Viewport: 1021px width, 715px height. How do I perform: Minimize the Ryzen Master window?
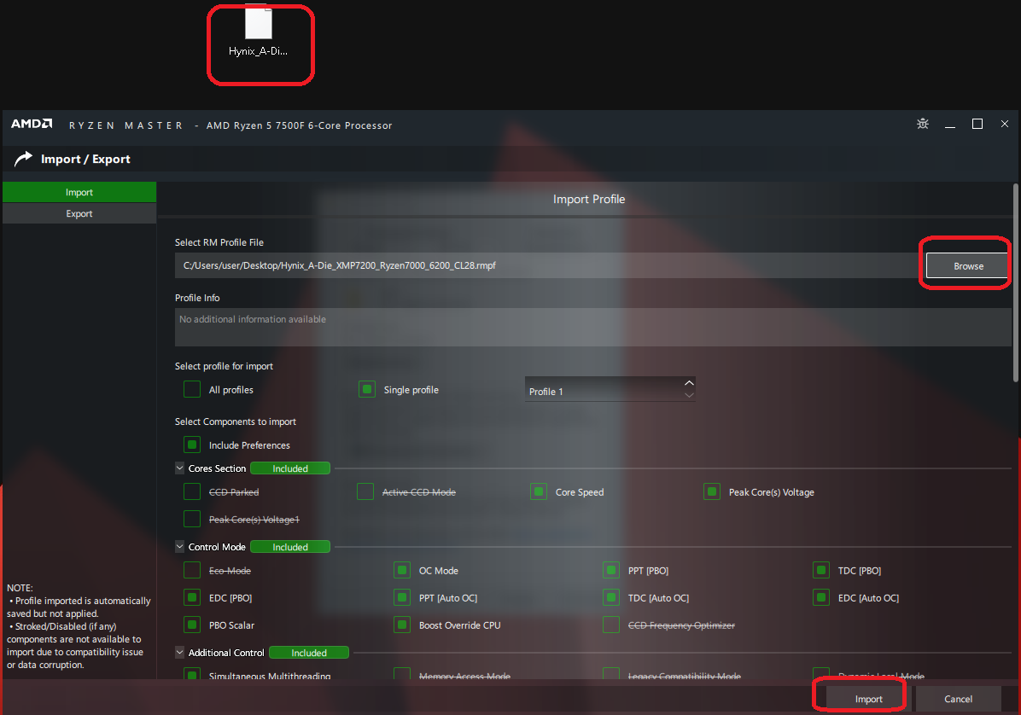950,125
